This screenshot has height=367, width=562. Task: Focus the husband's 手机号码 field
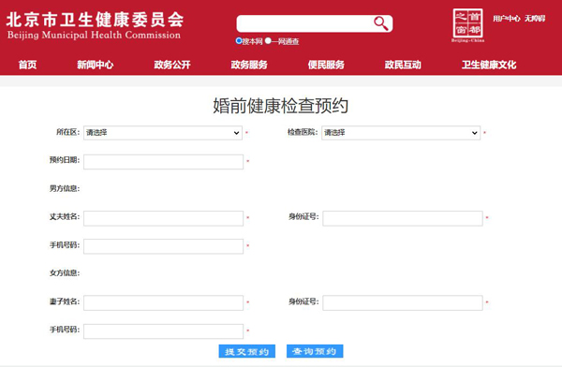[x=163, y=246]
